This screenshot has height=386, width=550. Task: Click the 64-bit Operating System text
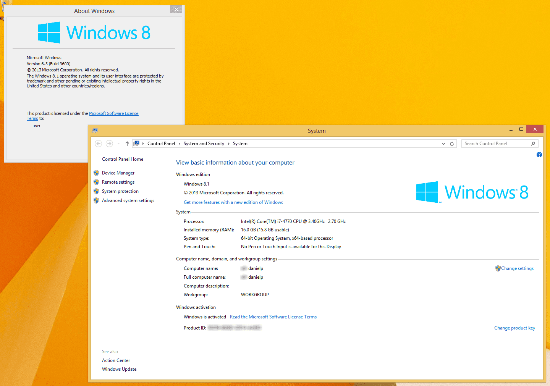[x=287, y=238]
